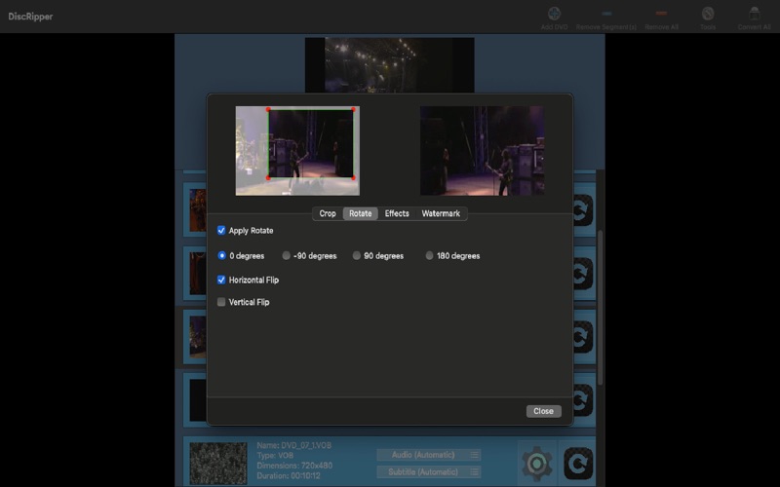Switch to the Watermark tab
Screen dimensions: 780x487
tap(441, 213)
